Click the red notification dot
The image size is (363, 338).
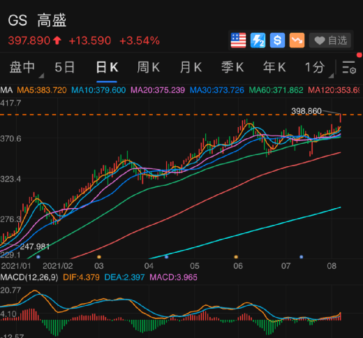(360, 55)
